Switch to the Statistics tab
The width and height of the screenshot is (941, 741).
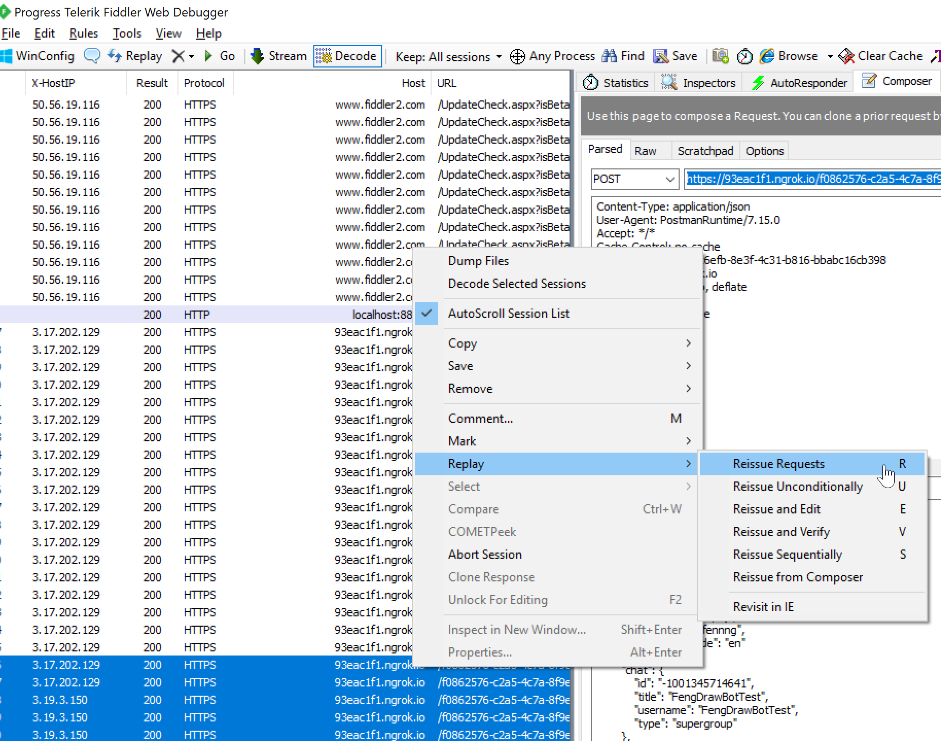(x=615, y=82)
